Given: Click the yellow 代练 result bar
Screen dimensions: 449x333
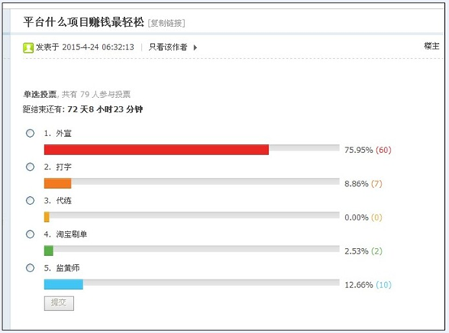Looking at the screenshot, I should [47, 217].
